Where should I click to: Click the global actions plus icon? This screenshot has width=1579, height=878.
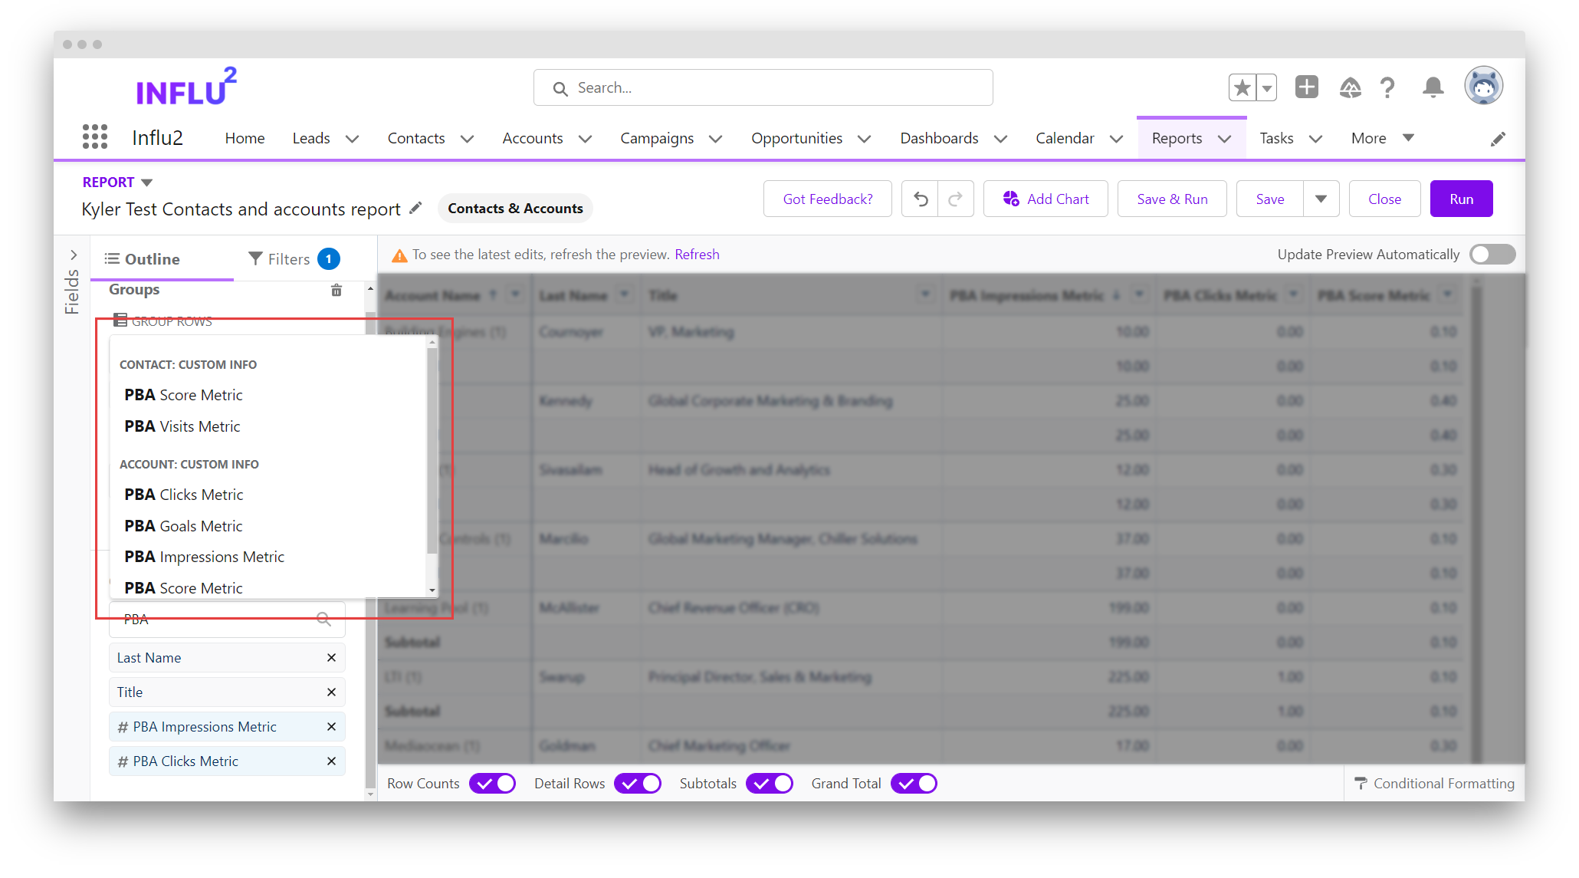click(x=1306, y=87)
